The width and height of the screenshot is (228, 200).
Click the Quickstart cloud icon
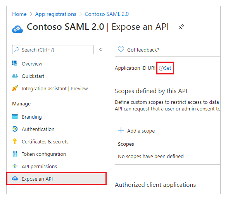pos(15,76)
